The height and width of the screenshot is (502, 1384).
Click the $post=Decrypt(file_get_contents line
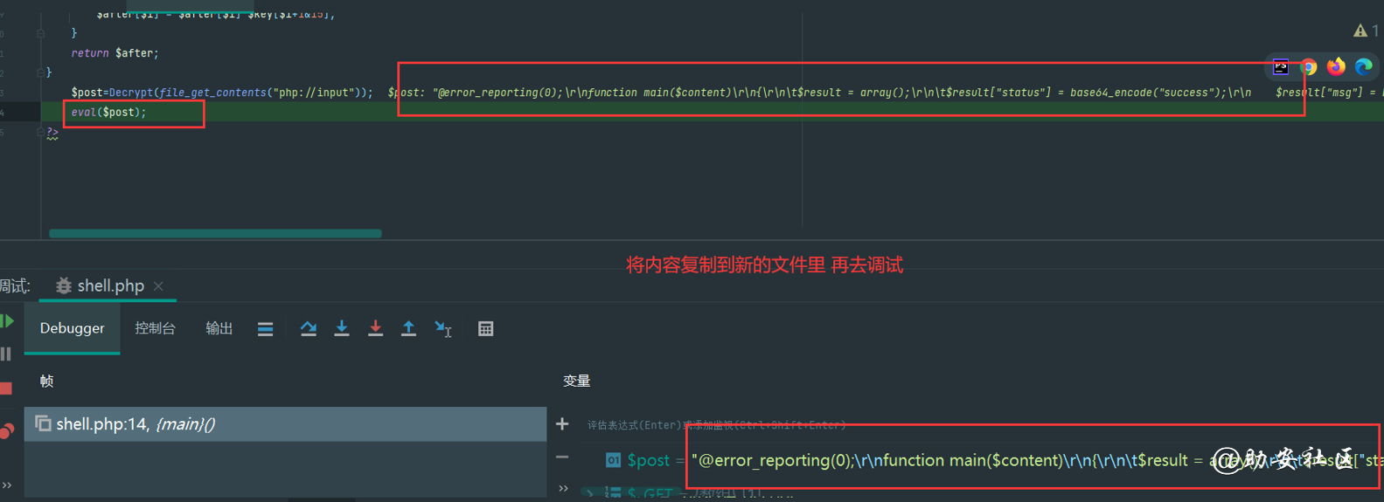pyautogui.click(x=221, y=93)
